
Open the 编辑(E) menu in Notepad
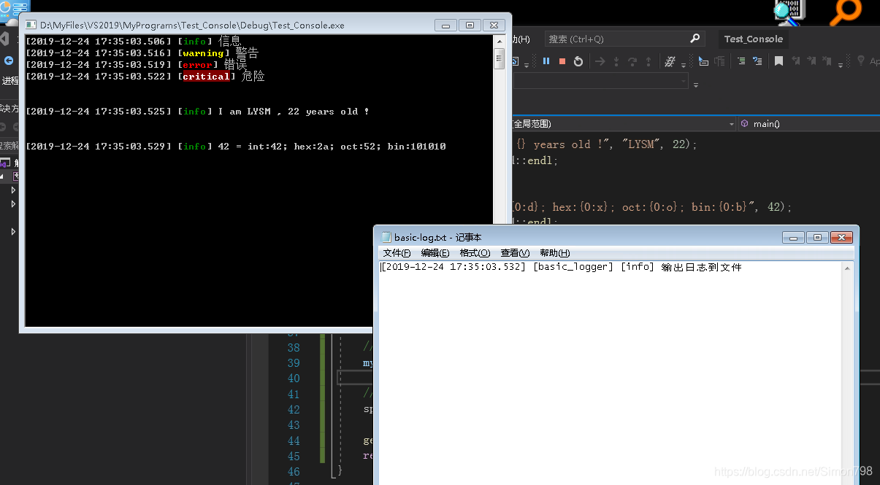(435, 253)
